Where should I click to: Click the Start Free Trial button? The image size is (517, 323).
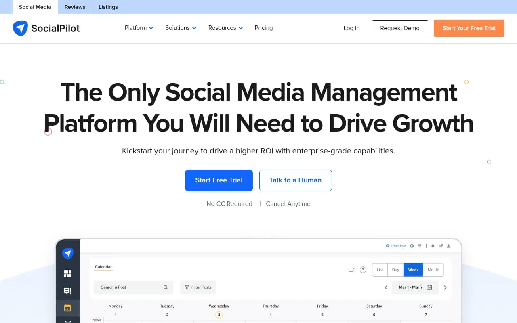[219, 180]
